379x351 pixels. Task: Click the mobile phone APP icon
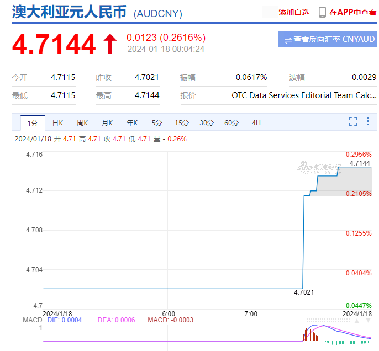[x=322, y=12]
